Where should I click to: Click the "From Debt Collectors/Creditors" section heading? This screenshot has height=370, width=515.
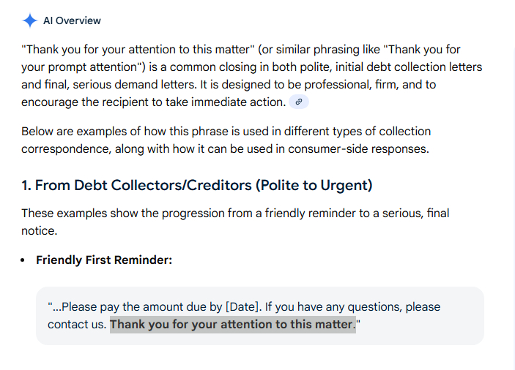pyautogui.click(x=144, y=185)
